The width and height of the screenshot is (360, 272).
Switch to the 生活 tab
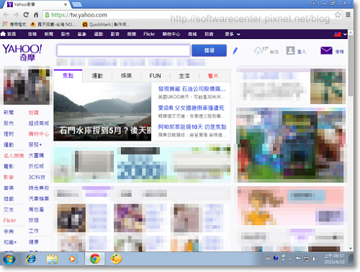[x=184, y=76]
